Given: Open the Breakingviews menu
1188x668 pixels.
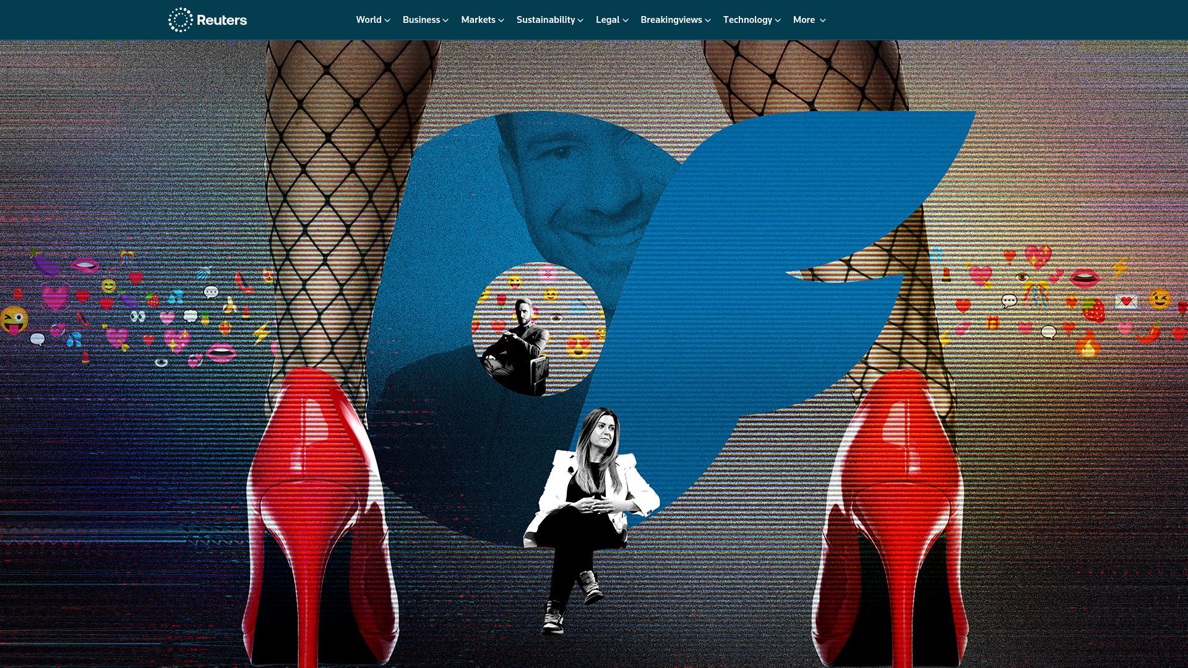Looking at the screenshot, I should [676, 20].
